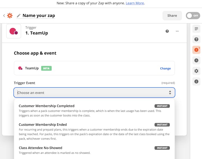Open Zap history clock icon
This screenshot has width=202, height=159.
click(x=197, y=60)
